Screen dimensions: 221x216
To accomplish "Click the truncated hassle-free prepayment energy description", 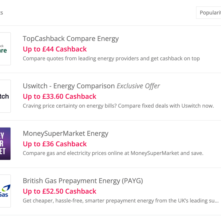I will (120, 200).
